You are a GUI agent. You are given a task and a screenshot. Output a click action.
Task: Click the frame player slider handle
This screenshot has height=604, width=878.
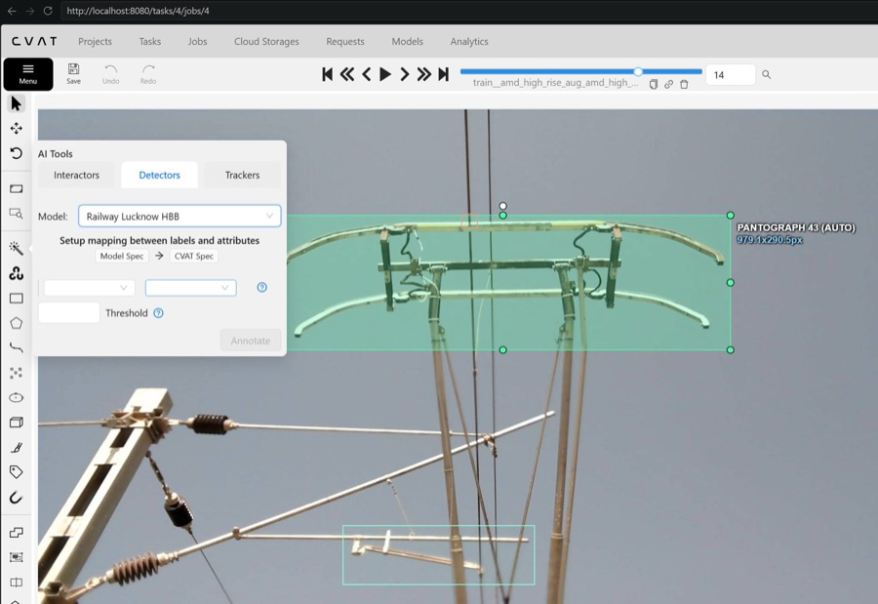[638, 71]
